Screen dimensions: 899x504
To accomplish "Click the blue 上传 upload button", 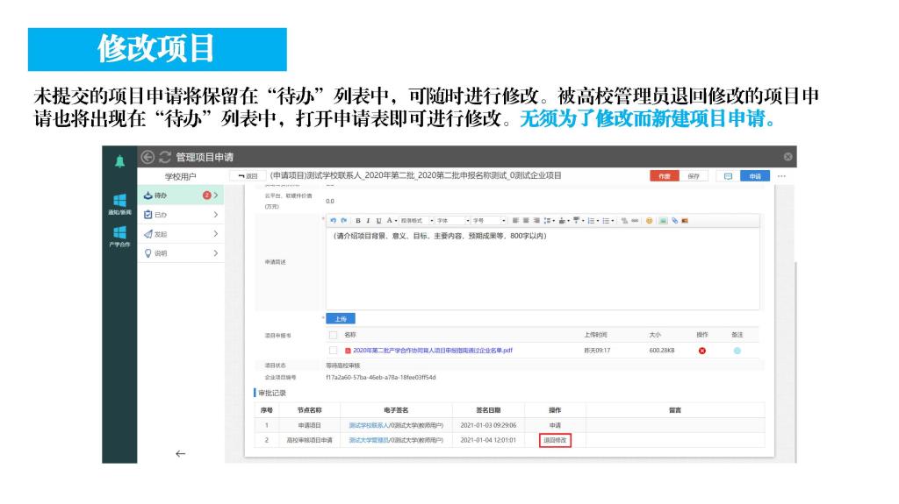I will pos(341,319).
